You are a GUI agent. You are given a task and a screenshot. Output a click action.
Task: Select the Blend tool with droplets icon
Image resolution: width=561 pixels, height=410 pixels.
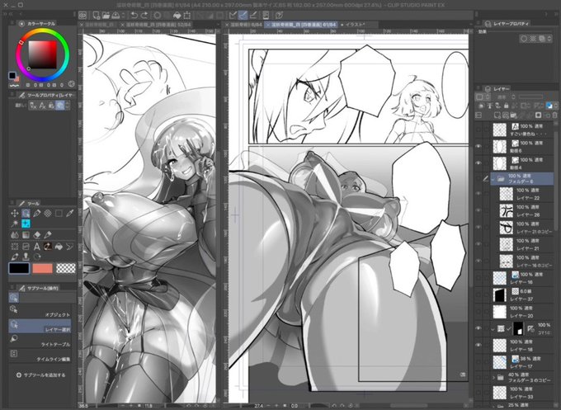(15, 235)
